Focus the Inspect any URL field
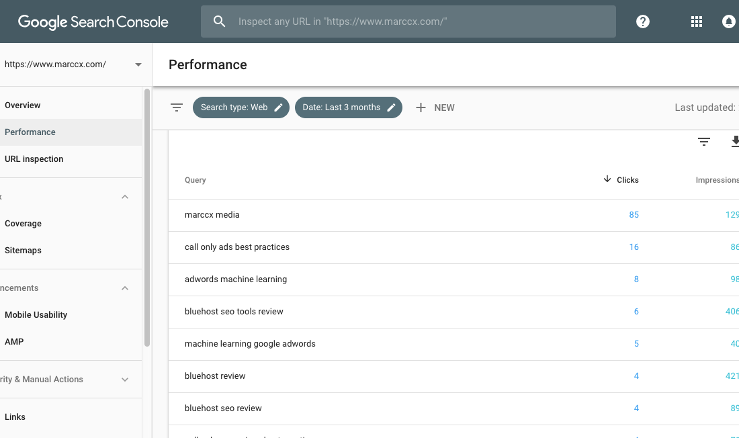739x438 pixels. point(408,21)
